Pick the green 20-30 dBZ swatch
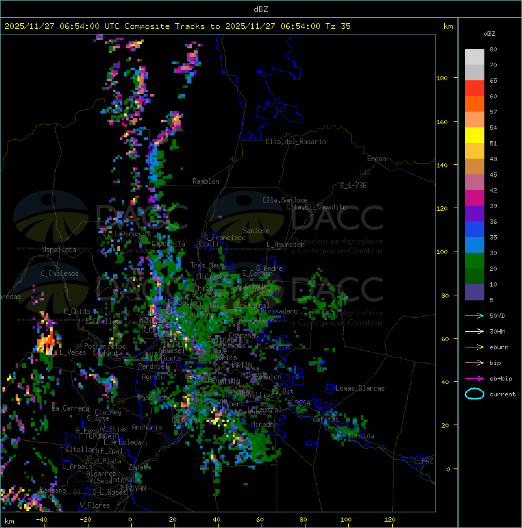This screenshot has width=522, height=528. point(474,261)
